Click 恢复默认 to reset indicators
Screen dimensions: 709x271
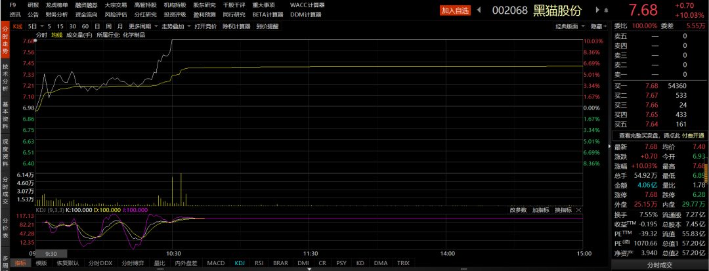68,262
